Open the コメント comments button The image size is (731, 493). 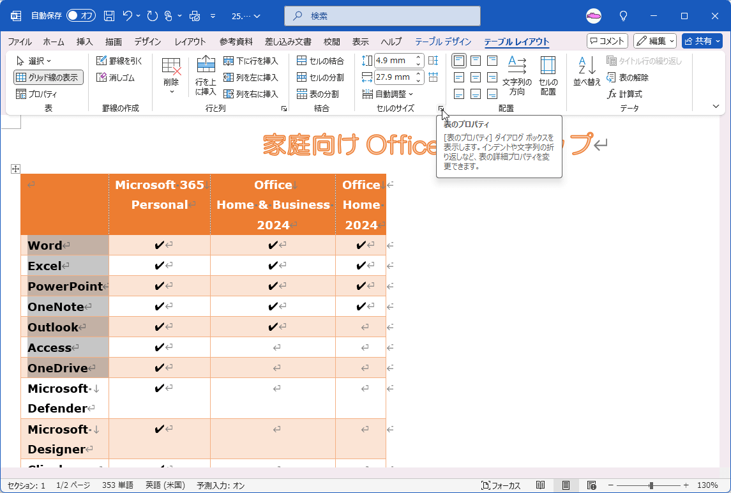point(607,41)
